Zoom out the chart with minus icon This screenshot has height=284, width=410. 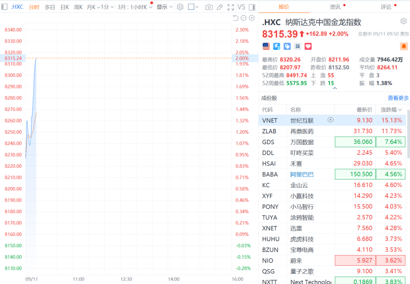pyautogui.click(x=244, y=18)
